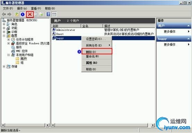Expand the 诊断 tree node
The image size is (192, 133).
[x=4, y=32]
